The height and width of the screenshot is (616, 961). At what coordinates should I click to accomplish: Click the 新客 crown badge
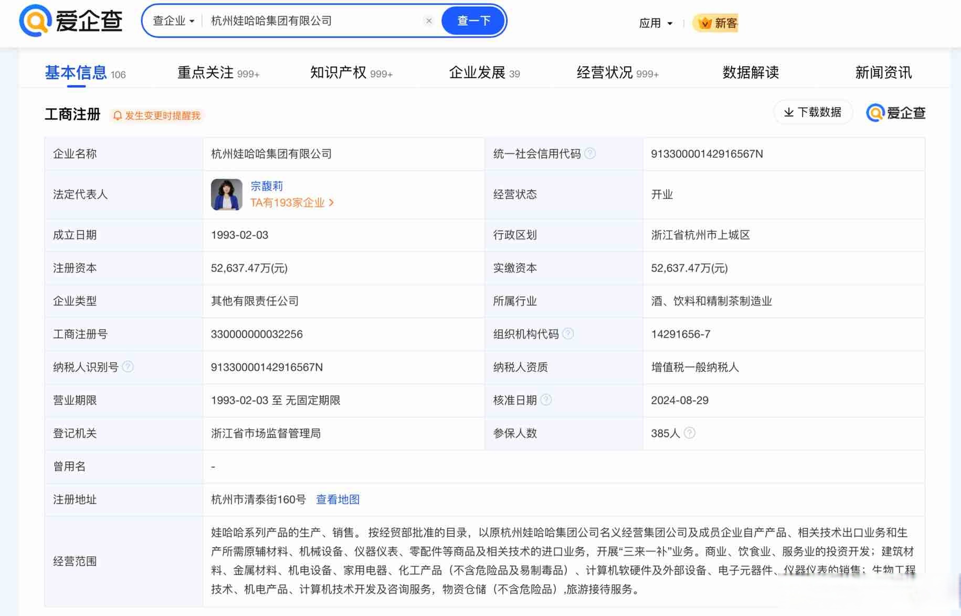pos(716,23)
